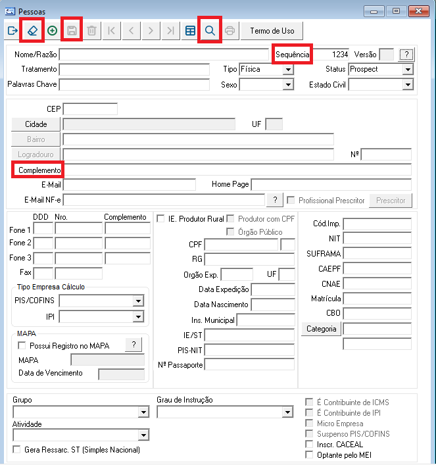Click the SUFRAMA input field

click(377, 254)
